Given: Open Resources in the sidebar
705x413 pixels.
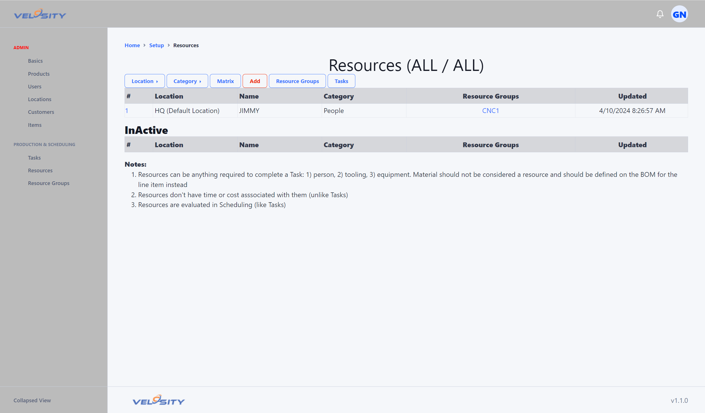Looking at the screenshot, I should click(40, 170).
